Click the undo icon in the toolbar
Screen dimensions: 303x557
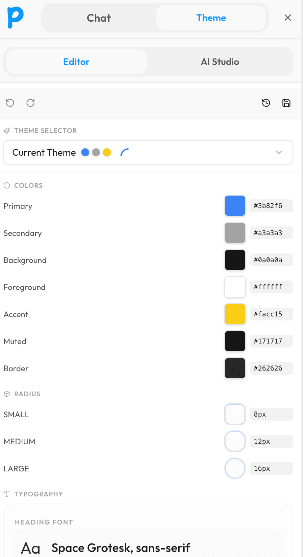(x=10, y=103)
